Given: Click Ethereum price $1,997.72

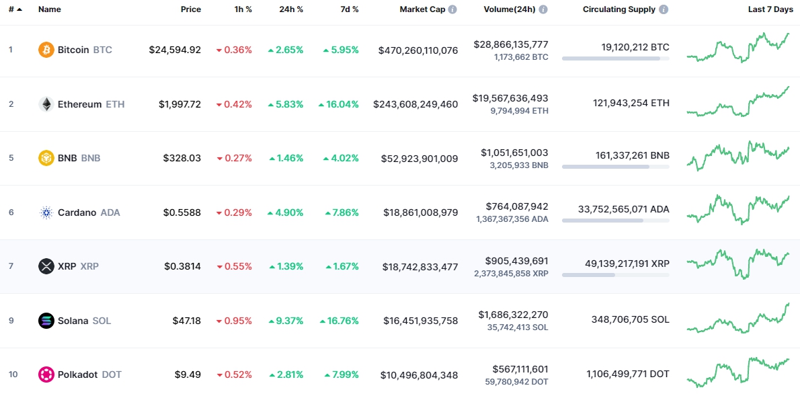Looking at the screenshot, I should (179, 104).
